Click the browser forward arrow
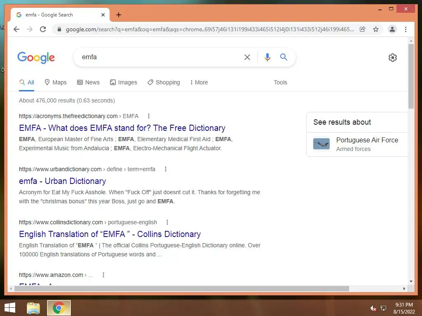Viewport: 422px width, 316px height. [x=30, y=29]
